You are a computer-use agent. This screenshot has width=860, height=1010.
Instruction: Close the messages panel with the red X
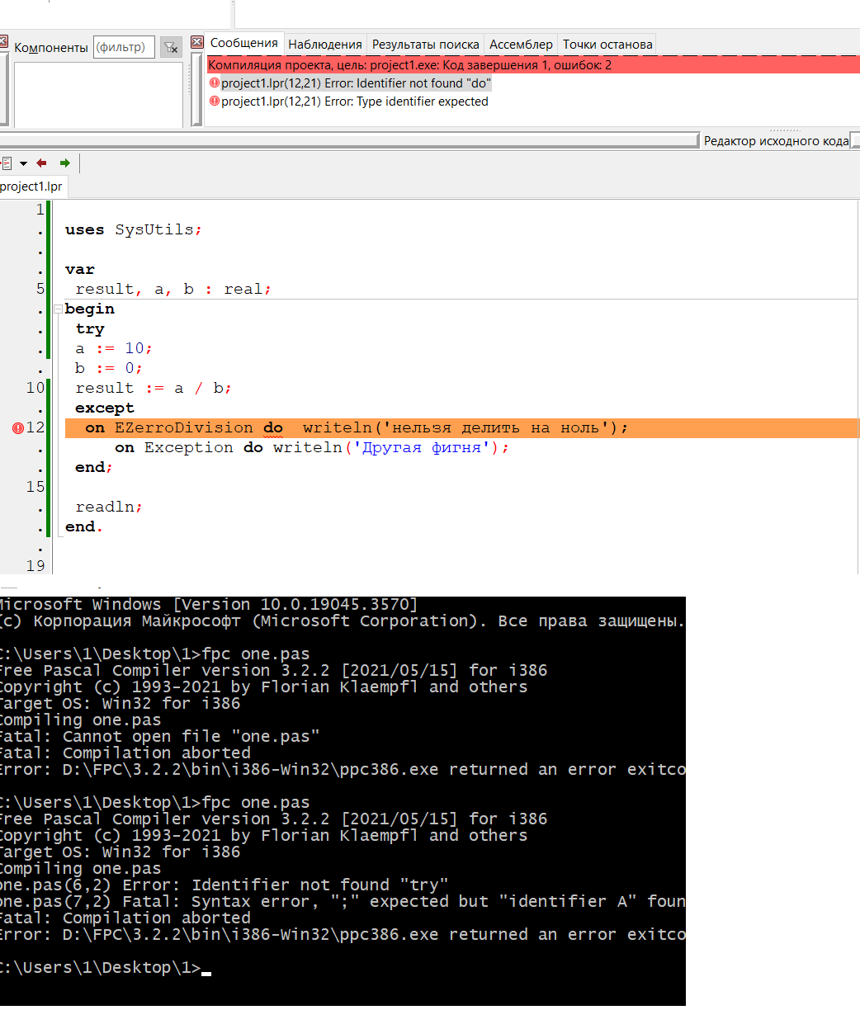(x=196, y=42)
